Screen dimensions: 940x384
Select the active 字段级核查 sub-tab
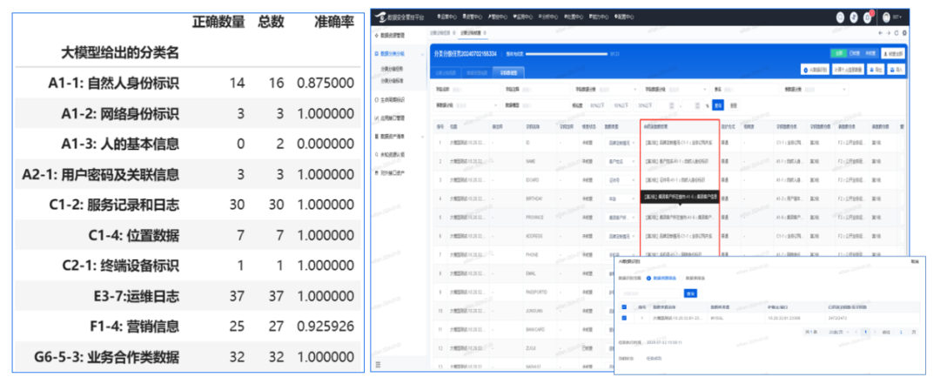[x=508, y=72]
